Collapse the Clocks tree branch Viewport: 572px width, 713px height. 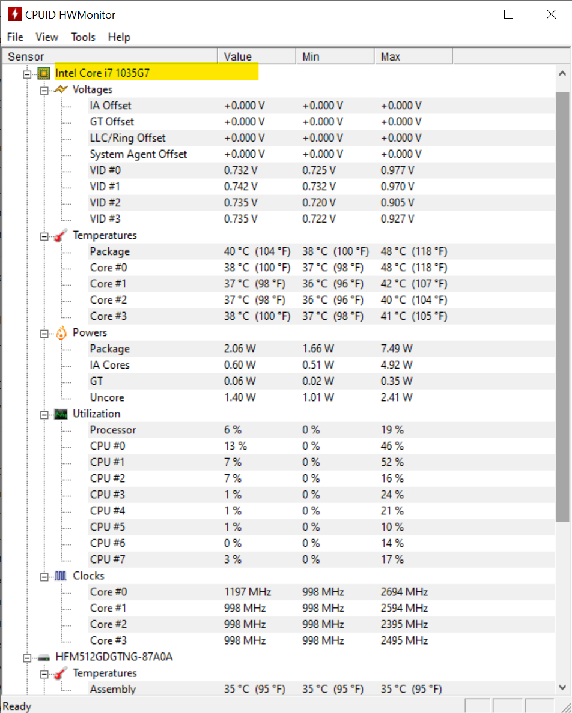(44, 577)
